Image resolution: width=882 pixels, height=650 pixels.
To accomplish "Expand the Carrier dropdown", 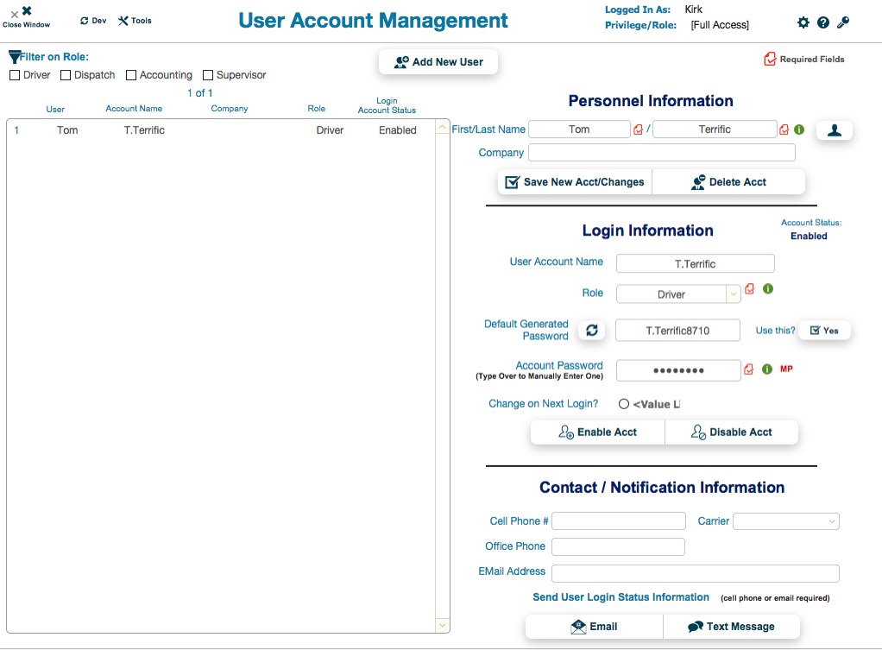I will (785, 521).
